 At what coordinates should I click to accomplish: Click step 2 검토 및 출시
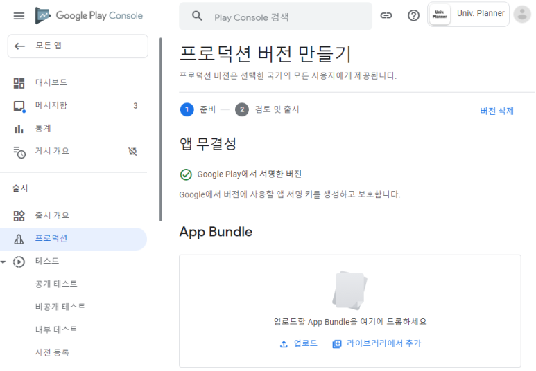click(267, 109)
